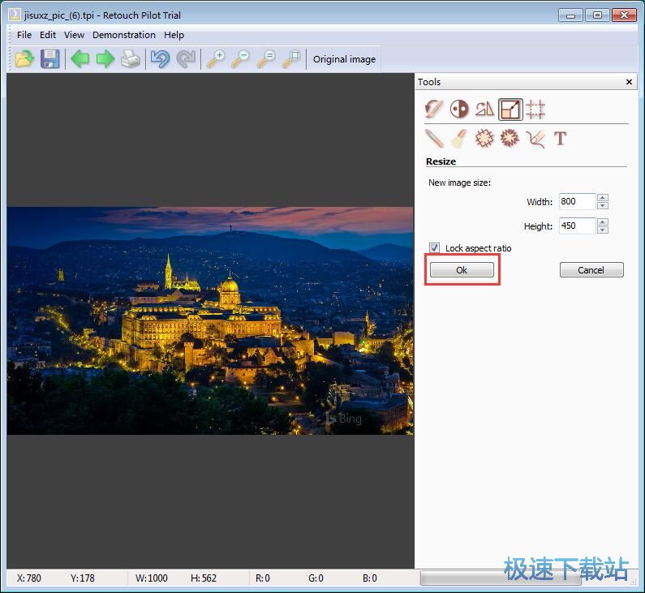Select the pencil retouch tool

433,139
